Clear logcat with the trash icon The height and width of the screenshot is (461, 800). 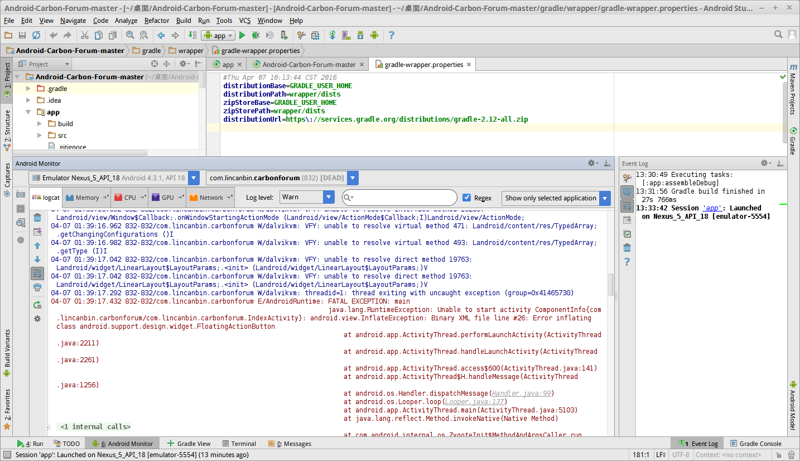point(37,218)
